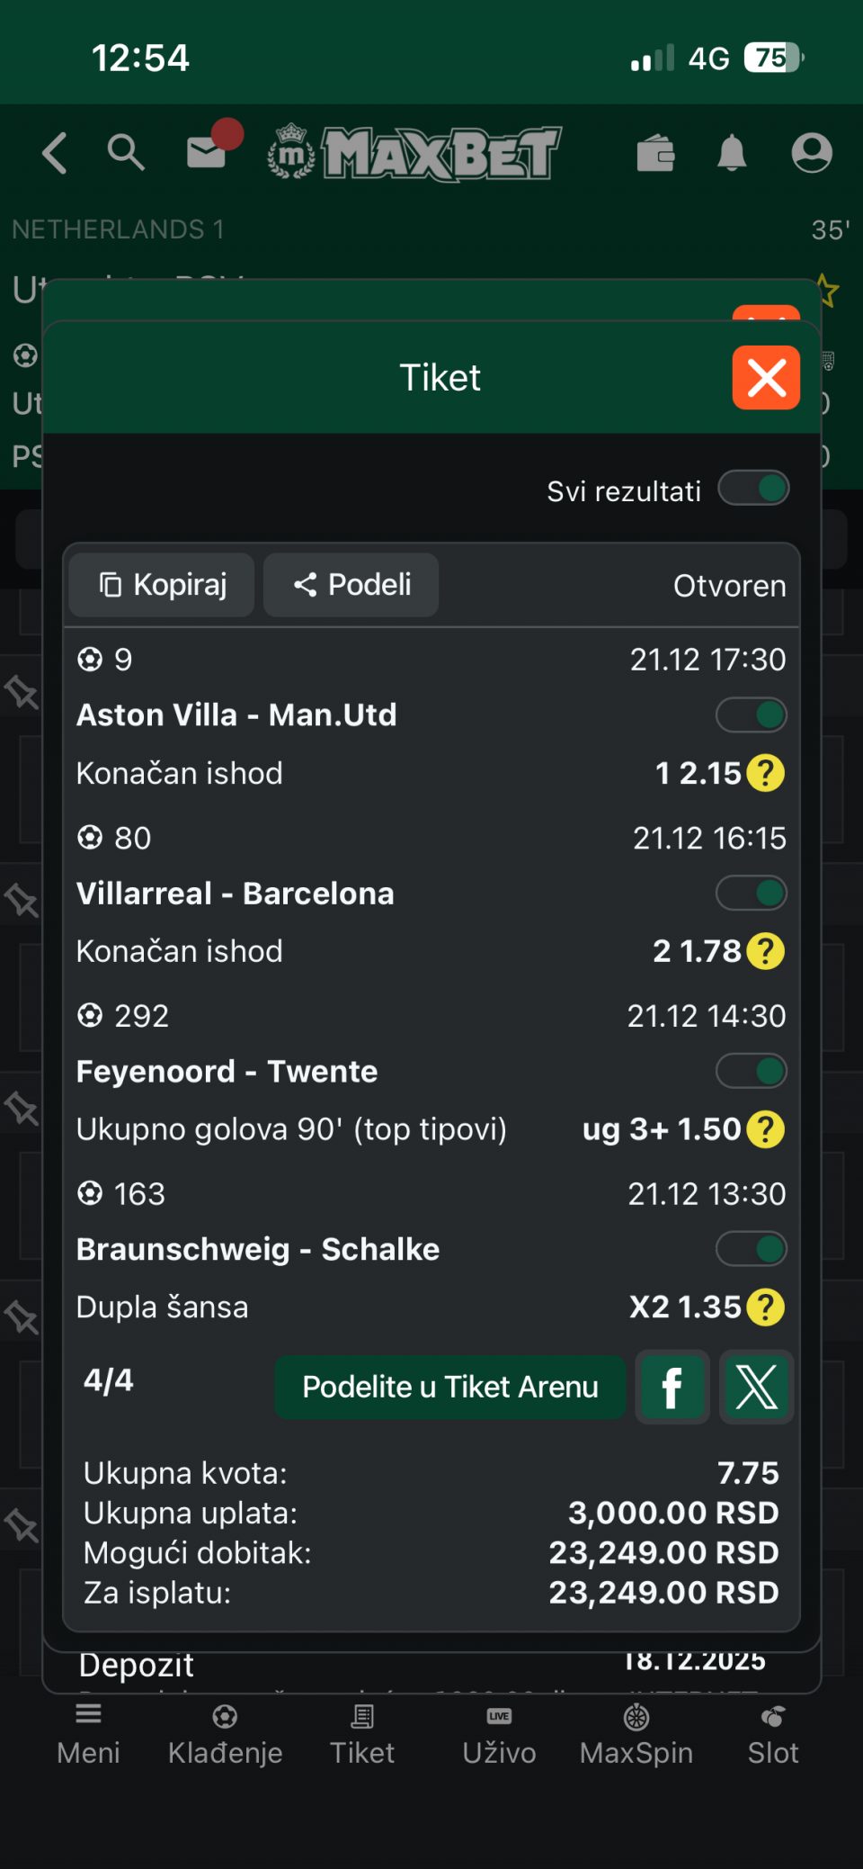863x1869 pixels.
Task: Tap Podelite u Tiket Arenu button
Action: point(449,1387)
